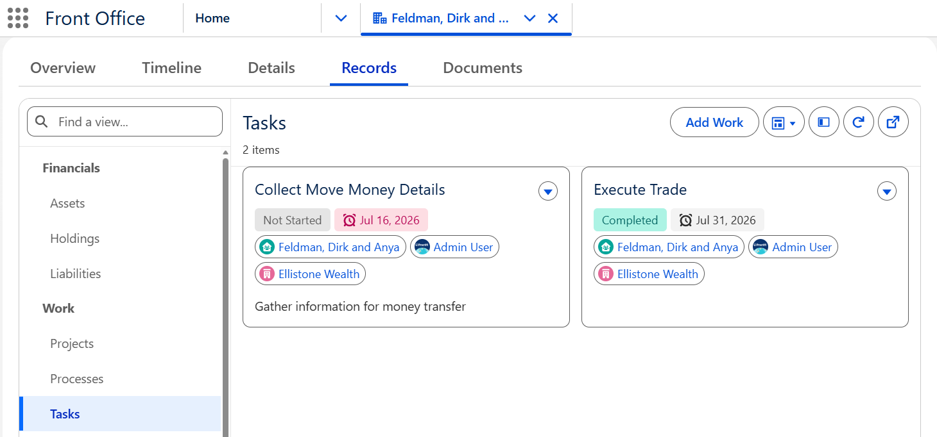Click Ellistone building icon in Execute Trade card
937x437 pixels.
[x=605, y=274]
